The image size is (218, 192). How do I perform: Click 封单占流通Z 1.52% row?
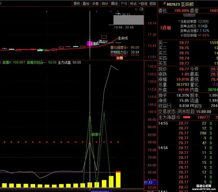point(195,30)
